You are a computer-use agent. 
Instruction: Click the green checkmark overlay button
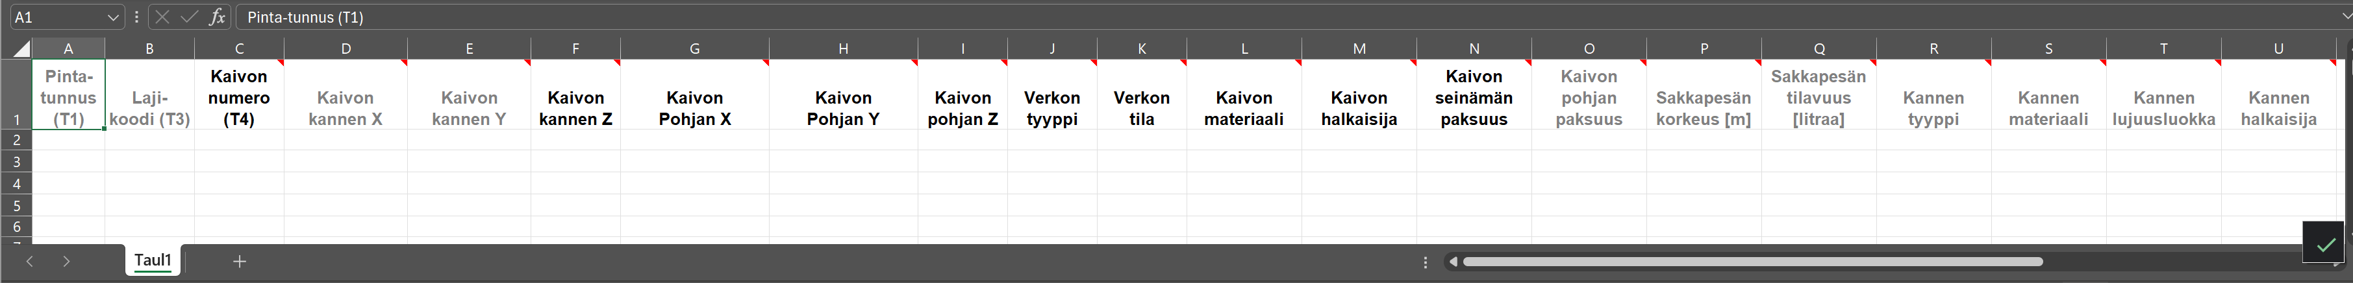[2324, 244]
